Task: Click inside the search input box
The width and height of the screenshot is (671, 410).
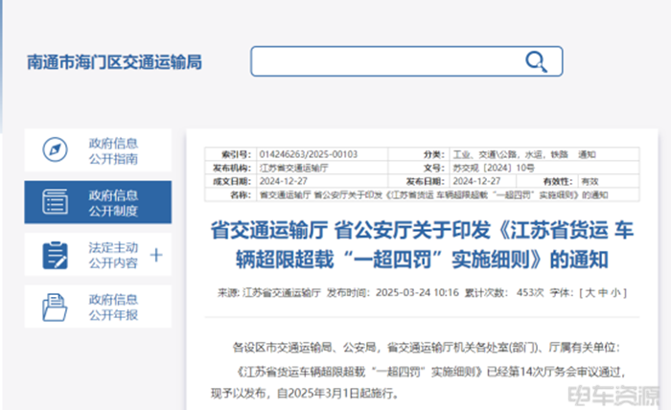Action: [383, 62]
